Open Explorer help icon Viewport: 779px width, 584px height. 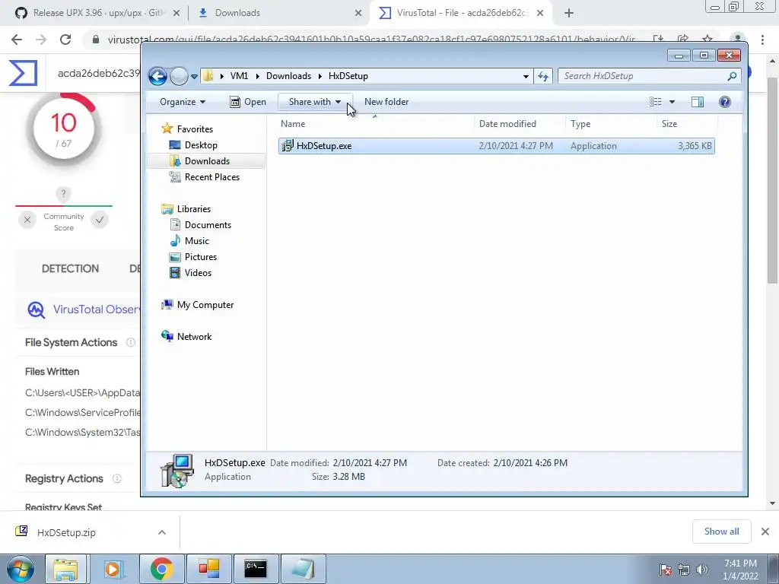point(725,102)
